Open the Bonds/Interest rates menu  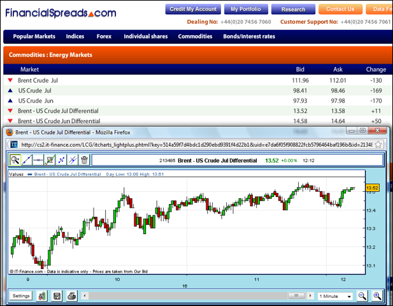(249, 36)
